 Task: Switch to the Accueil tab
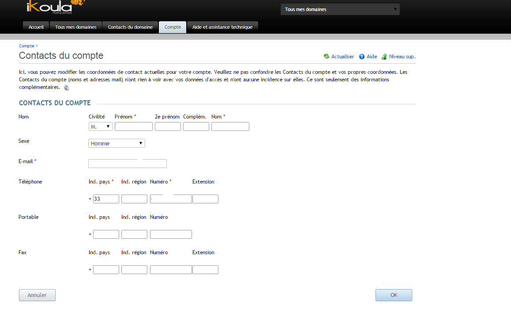point(36,27)
